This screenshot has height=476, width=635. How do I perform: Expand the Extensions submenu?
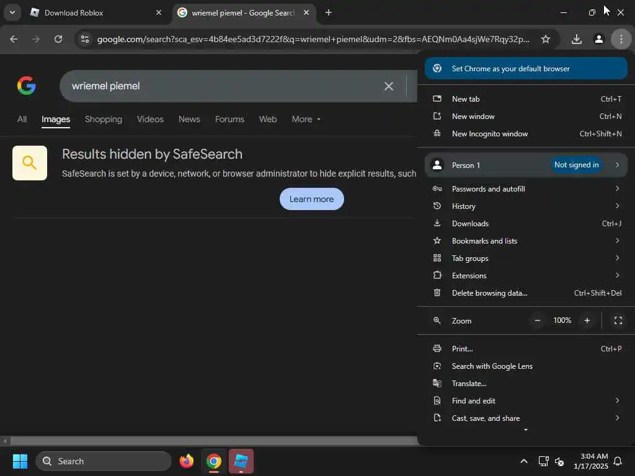click(x=526, y=276)
